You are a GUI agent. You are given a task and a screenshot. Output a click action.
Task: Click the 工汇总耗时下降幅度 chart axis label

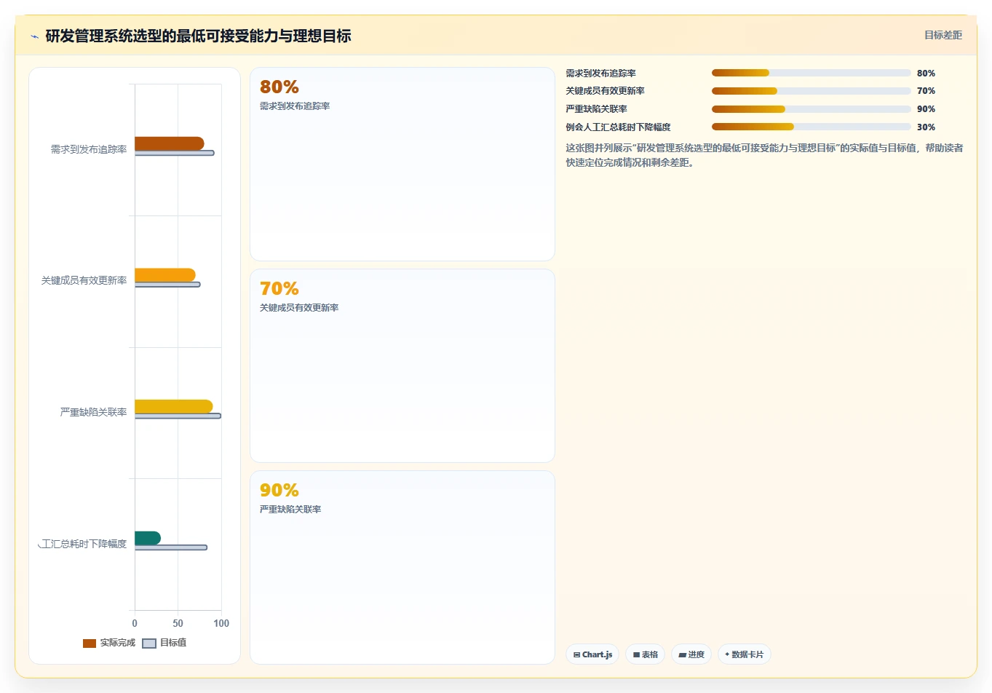[83, 544]
